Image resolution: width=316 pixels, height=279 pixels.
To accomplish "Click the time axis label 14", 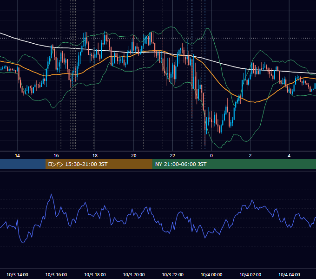I will coord(17,156).
